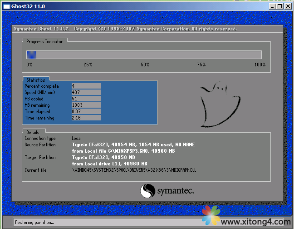The width and height of the screenshot is (294, 229).
Task: Click the Speed value field 437
Action: pyautogui.click(x=86, y=92)
